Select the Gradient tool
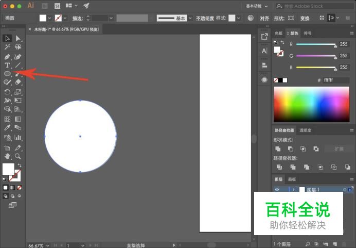356x248 pixels. click(17, 119)
